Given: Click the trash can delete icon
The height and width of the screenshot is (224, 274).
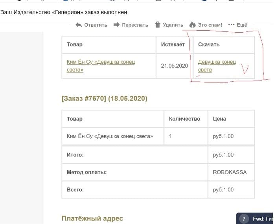Looking at the screenshot, I should point(158,25).
